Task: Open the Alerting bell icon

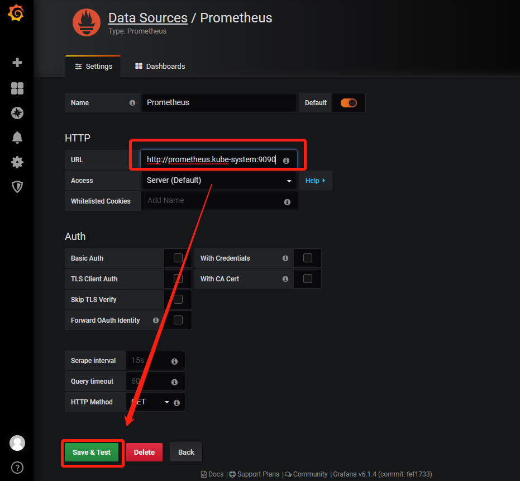Action: pyautogui.click(x=17, y=138)
